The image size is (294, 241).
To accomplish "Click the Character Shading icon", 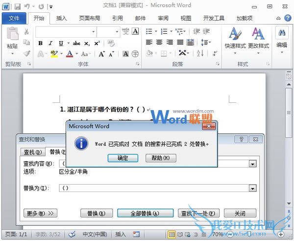I will click(125, 54).
